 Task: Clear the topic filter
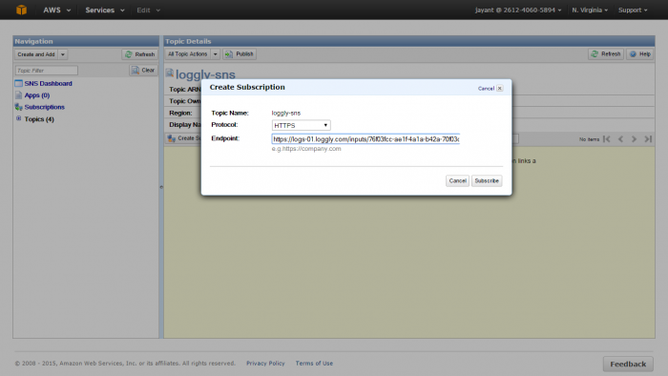coord(143,71)
